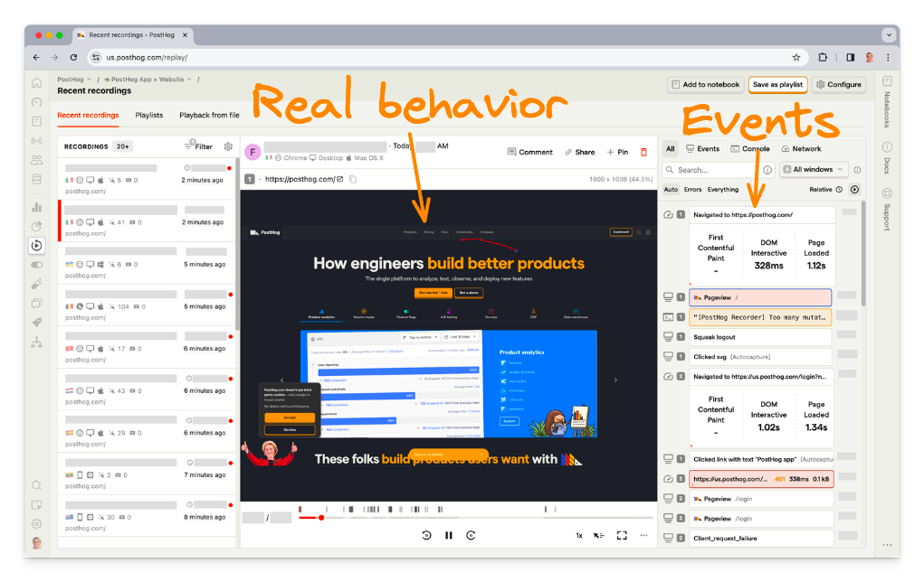924x582 pixels.
Task: Open the browser tab list chevron
Action: [889, 35]
